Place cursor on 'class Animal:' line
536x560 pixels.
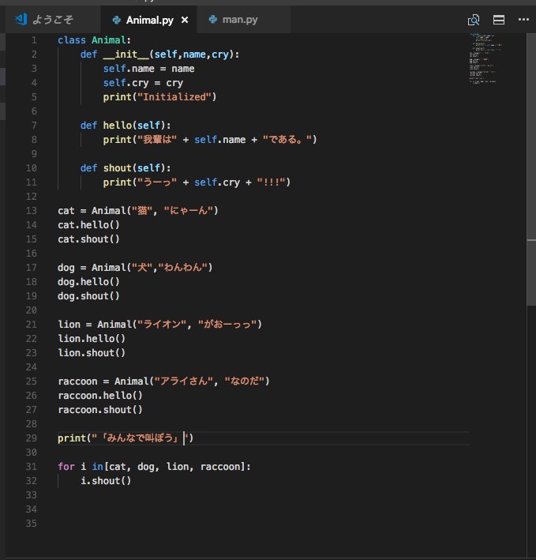pyautogui.click(x=94, y=40)
